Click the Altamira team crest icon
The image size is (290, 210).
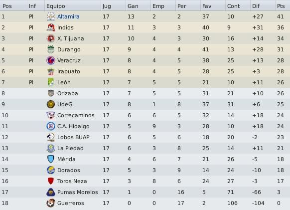click(51, 16)
